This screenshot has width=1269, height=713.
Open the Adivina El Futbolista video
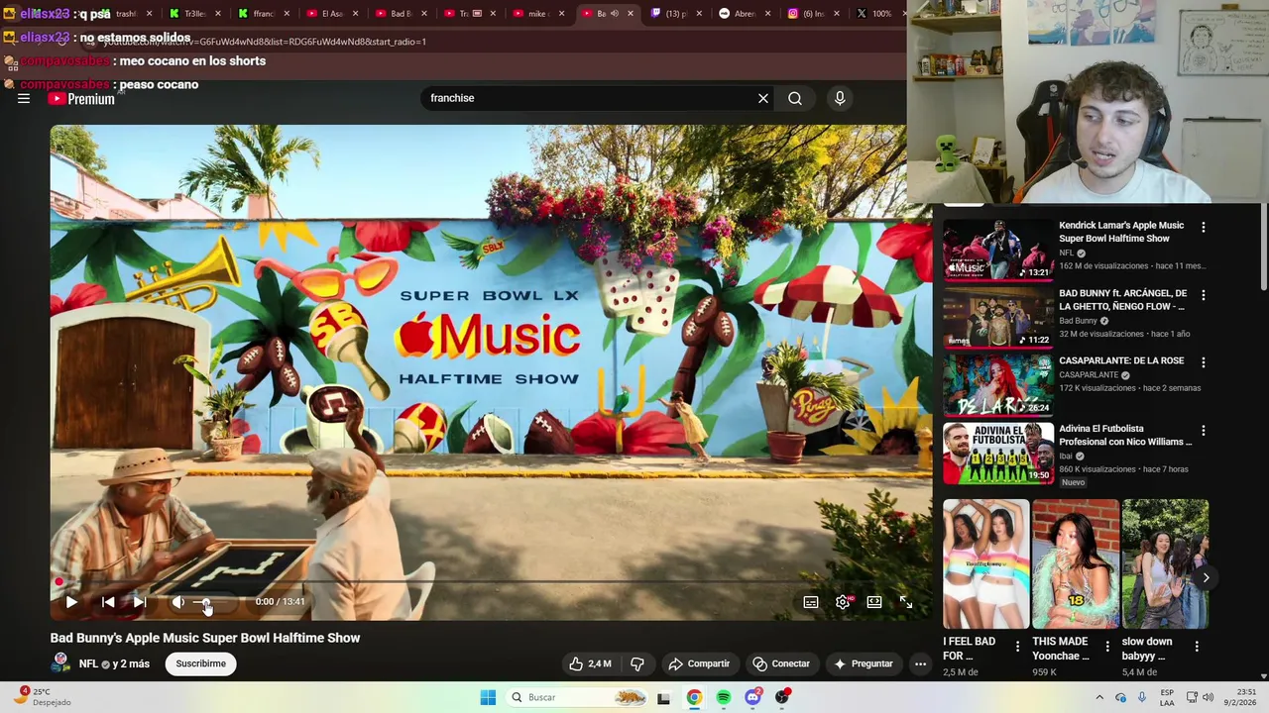(998, 454)
